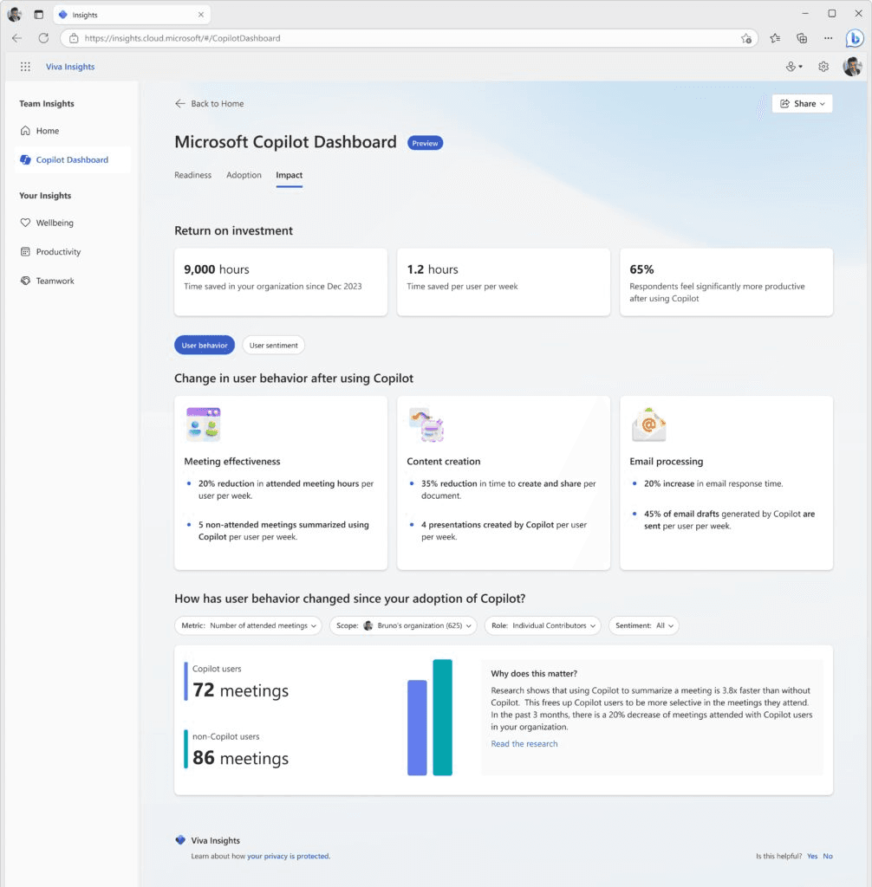Click Viva Insights footer logo icon
This screenshot has width=872, height=887.
click(x=180, y=840)
